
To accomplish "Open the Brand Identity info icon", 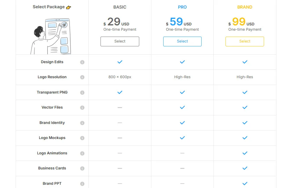I will click(82, 122).
